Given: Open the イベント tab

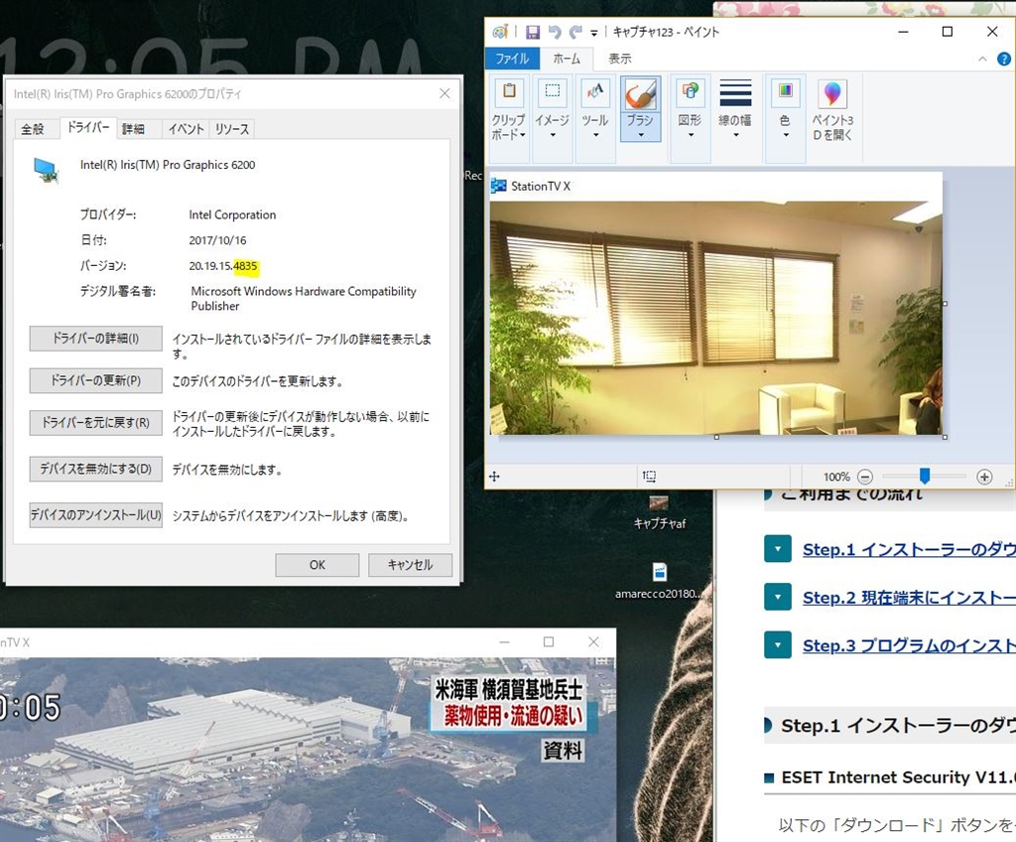Looking at the screenshot, I should tap(186, 129).
